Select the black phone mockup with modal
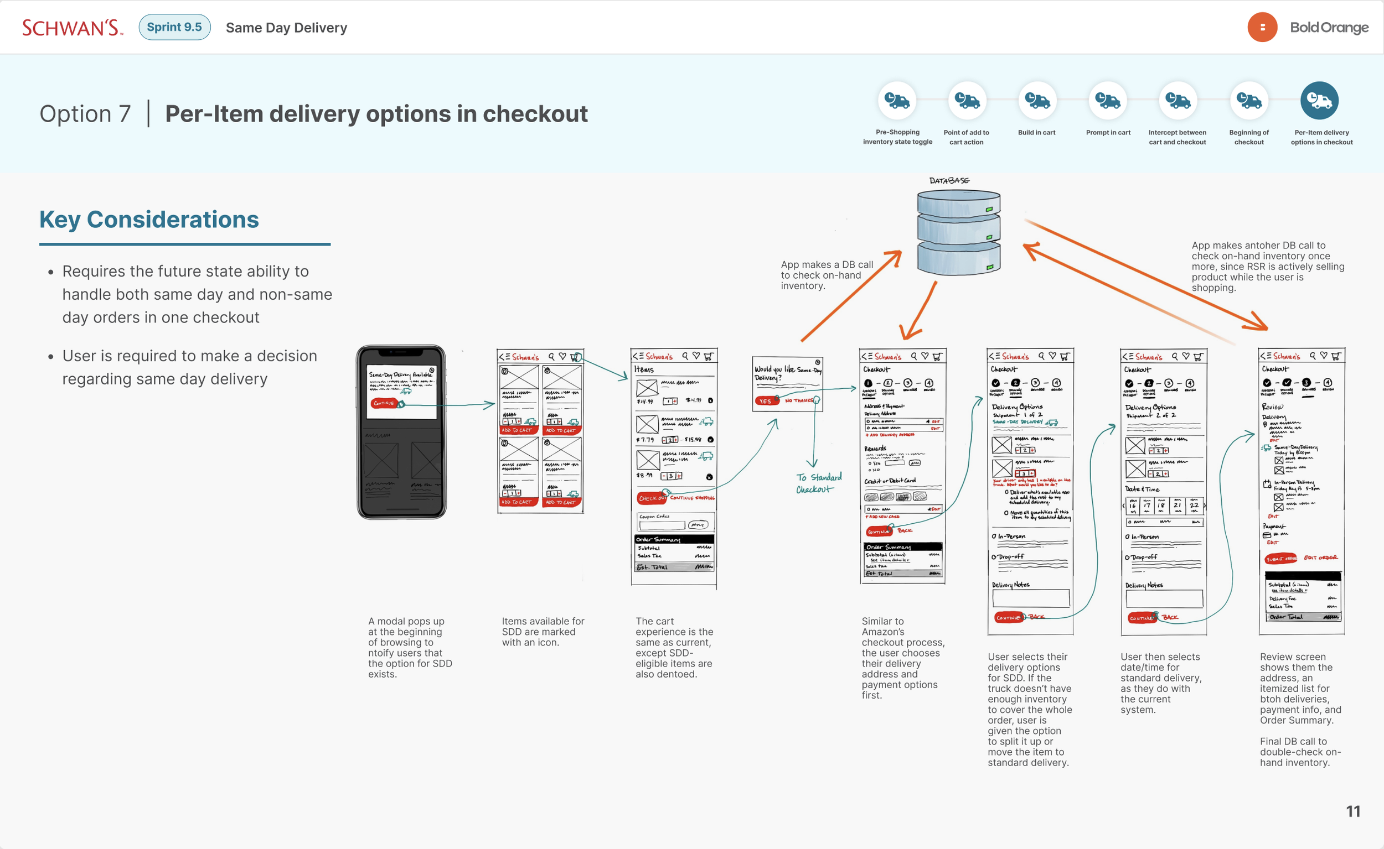Viewport: 1384px width, 849px height. (x=401, y=432)
